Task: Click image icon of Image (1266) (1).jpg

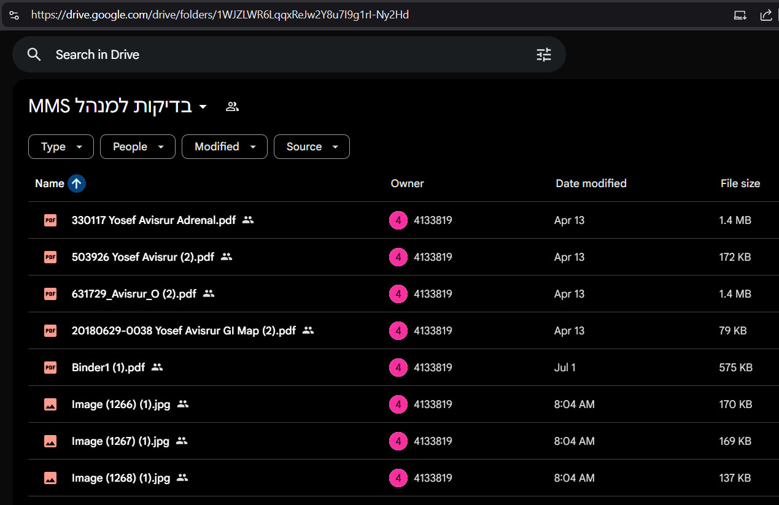Action: (50, 404)
